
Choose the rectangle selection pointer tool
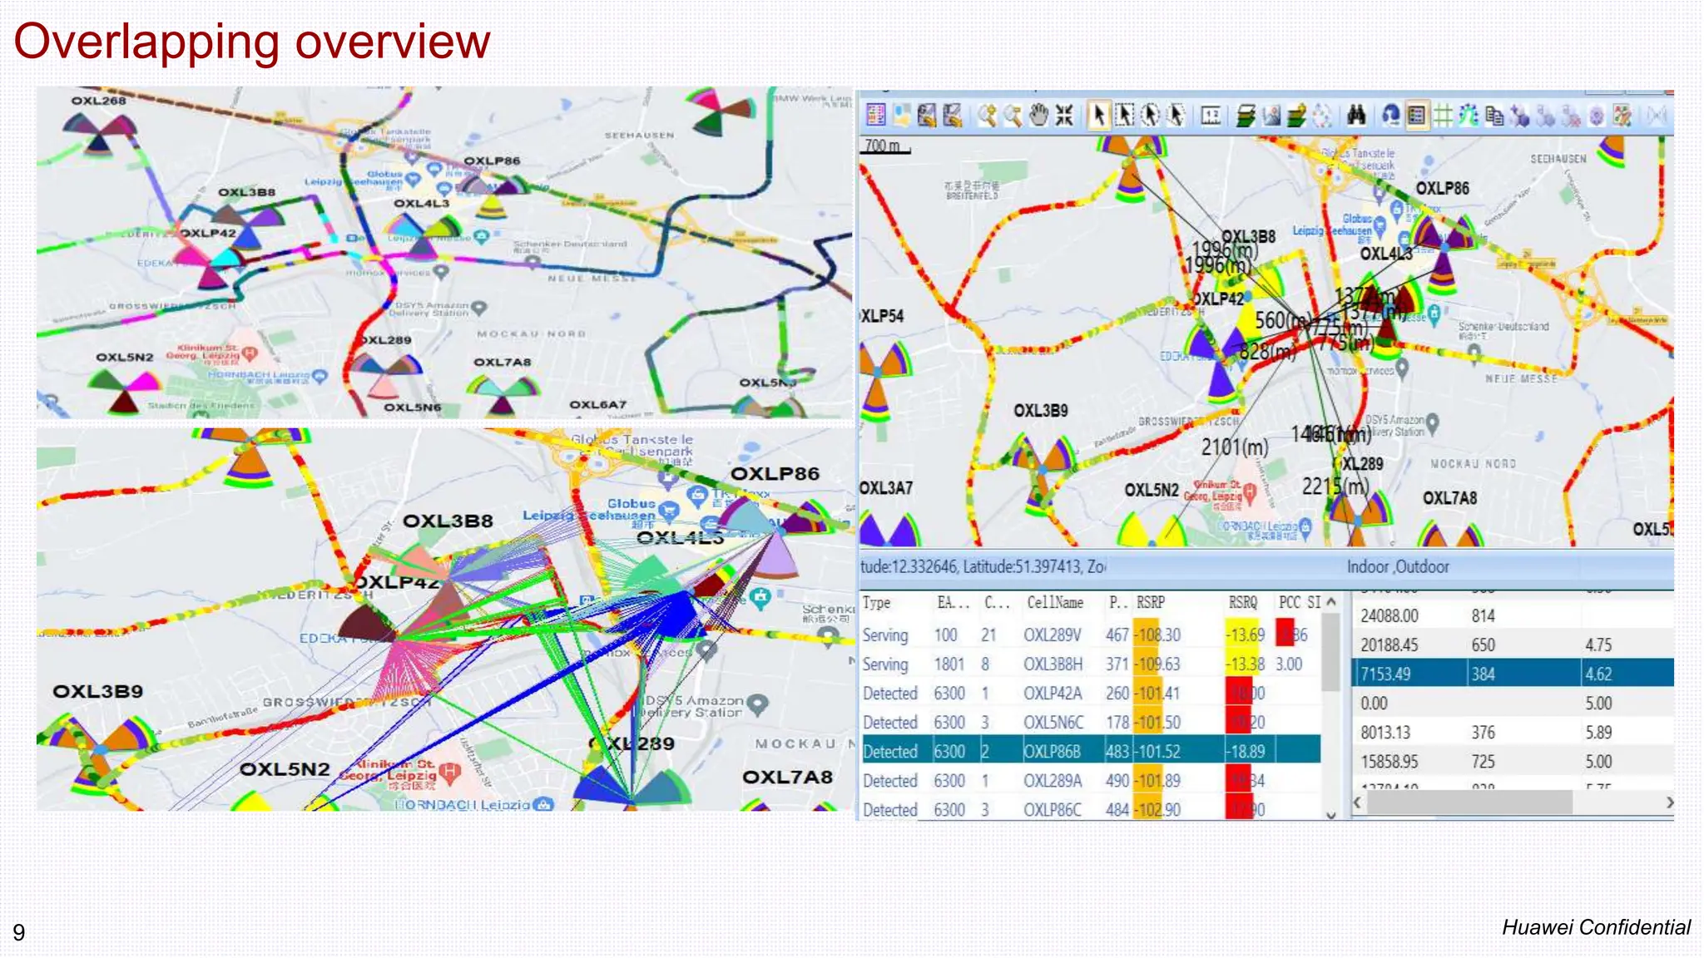(x=1124, y=116)
